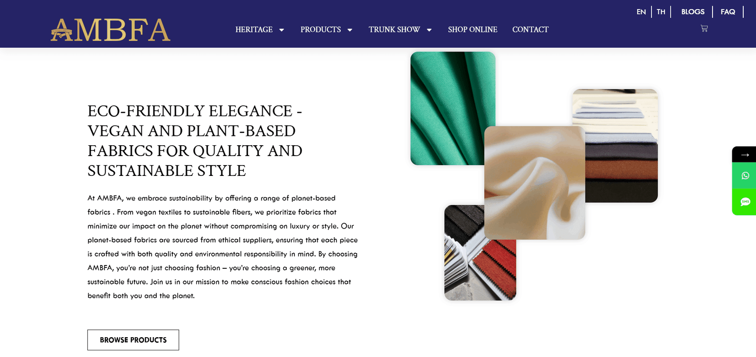Click the WhatsApp chat icon
Image resolution: width=756 pixels, height=357 pixels.
coord(745,175)
